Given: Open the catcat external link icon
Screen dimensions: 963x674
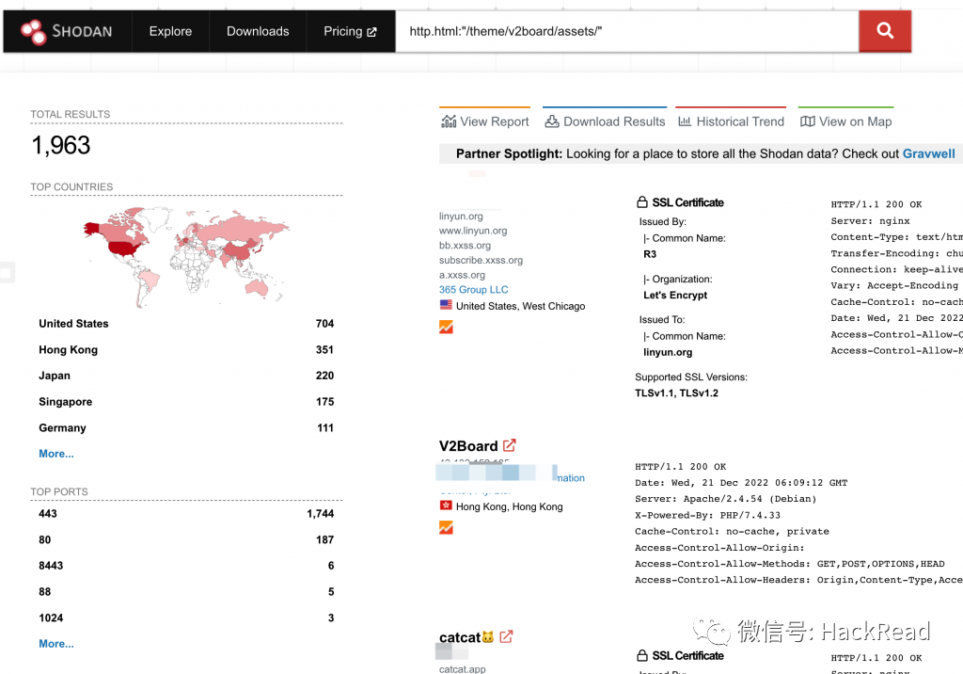Looking at the screenshot, I should 506,637.
